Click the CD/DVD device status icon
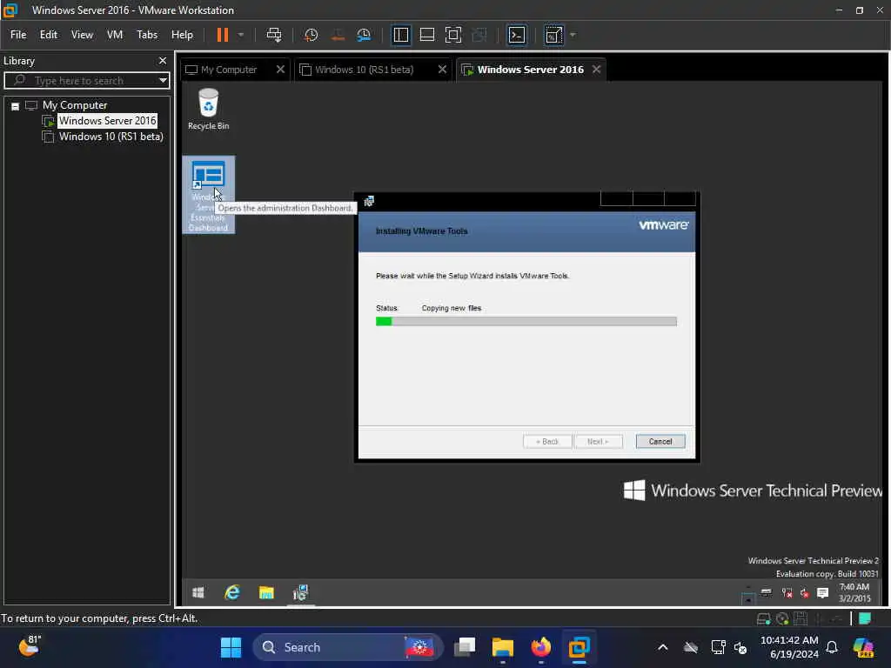 782,618
